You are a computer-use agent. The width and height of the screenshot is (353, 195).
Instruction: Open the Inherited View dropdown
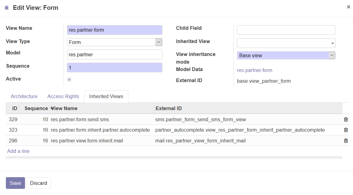coord(286,43)
